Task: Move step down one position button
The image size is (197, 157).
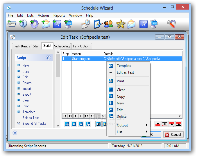Action: point(172,124)
